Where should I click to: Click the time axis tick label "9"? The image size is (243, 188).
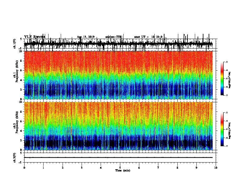(x=196, y=168)
